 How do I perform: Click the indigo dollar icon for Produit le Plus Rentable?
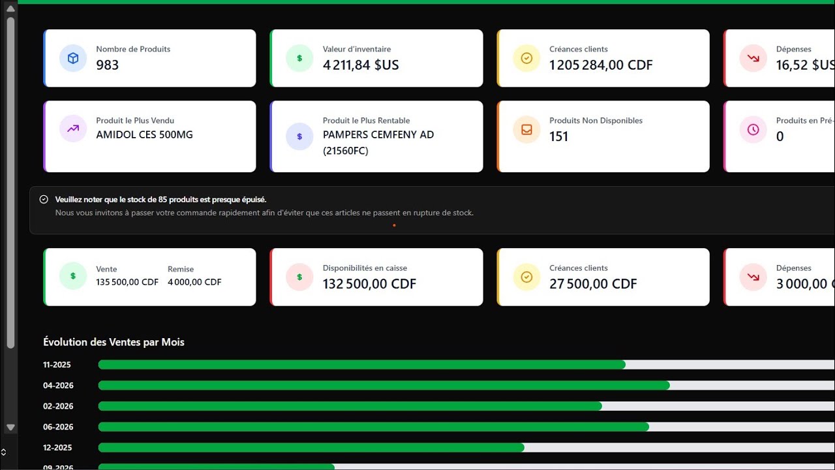299,136
